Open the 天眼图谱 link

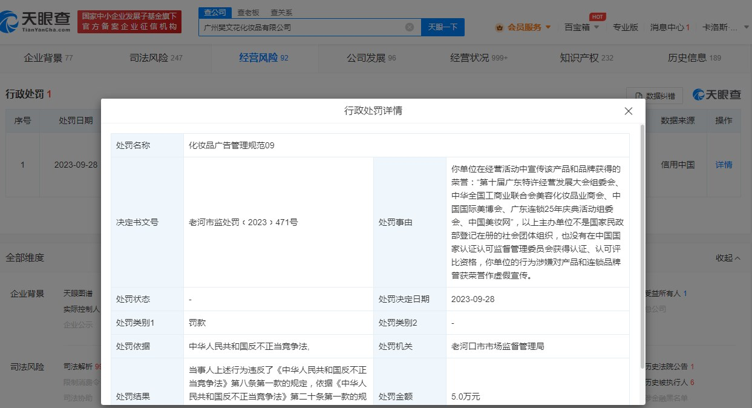(78, 294)
